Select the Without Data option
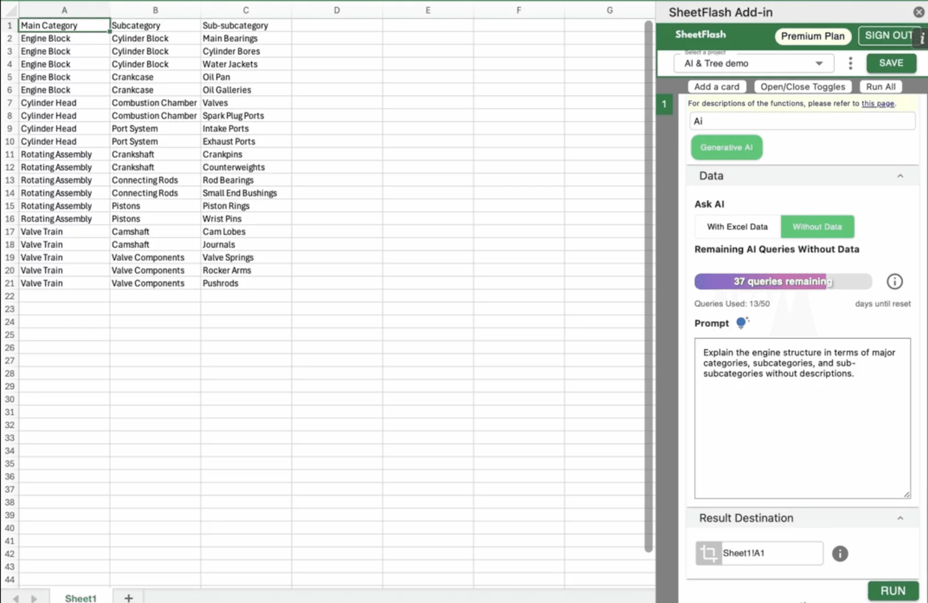The image size is (928, 603). click(x=817, y=227)
